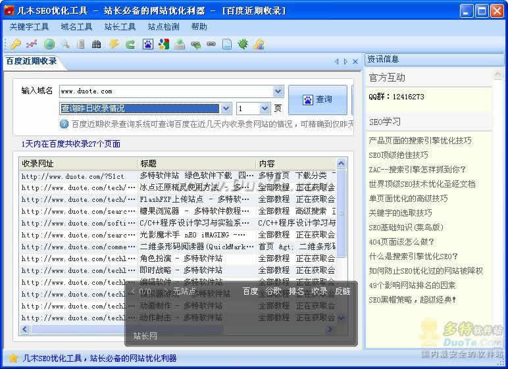Expand the domain name dropdown
The image size is (508, 369).
coord(278,91)
